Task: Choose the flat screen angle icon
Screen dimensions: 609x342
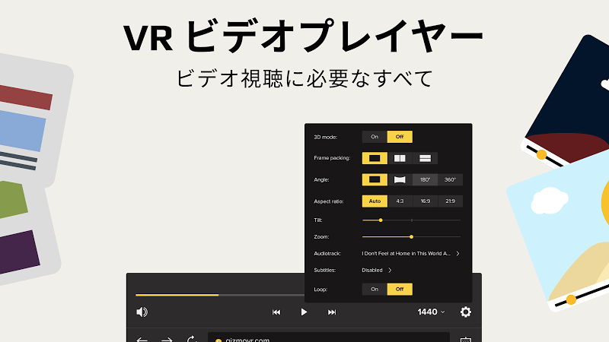Action: (x=374, y=180)
